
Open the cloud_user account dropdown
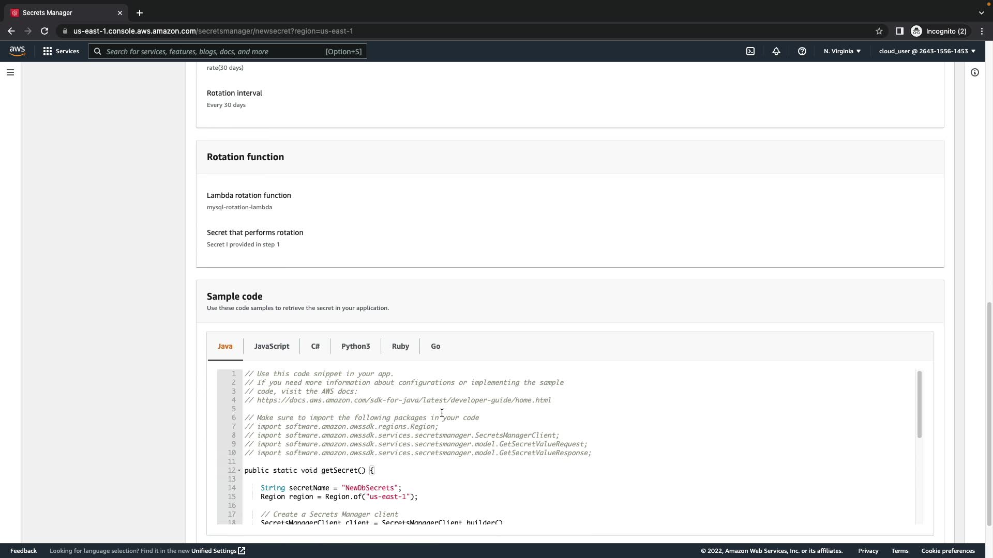927,51
